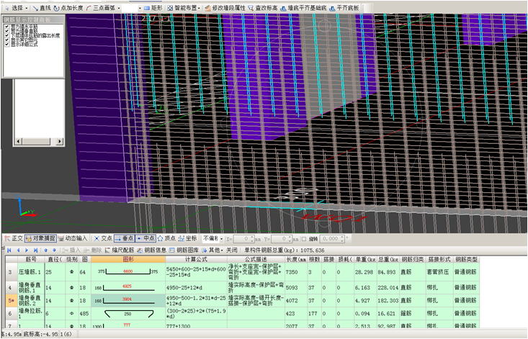Click the 坐标 coordinate button
The height and width of the screenshot is (339, 528).
click(187, 238)
